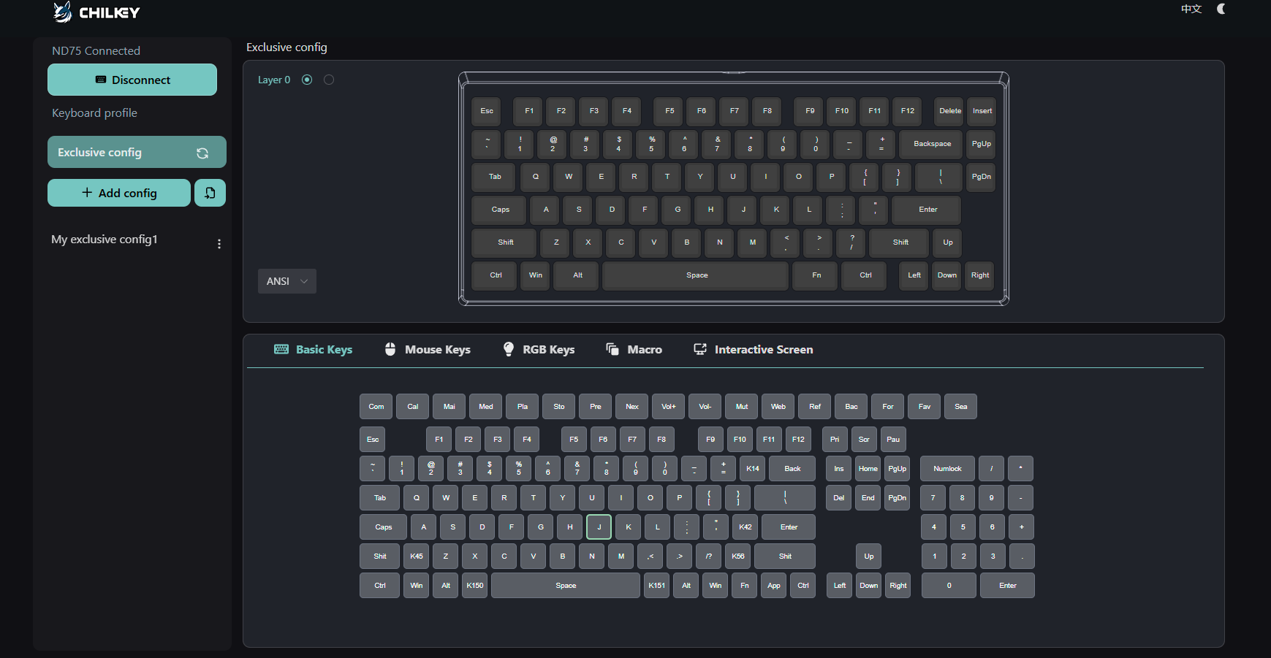Select F12 key on keyboard preview
The image size is (1271, 658).
907,111
